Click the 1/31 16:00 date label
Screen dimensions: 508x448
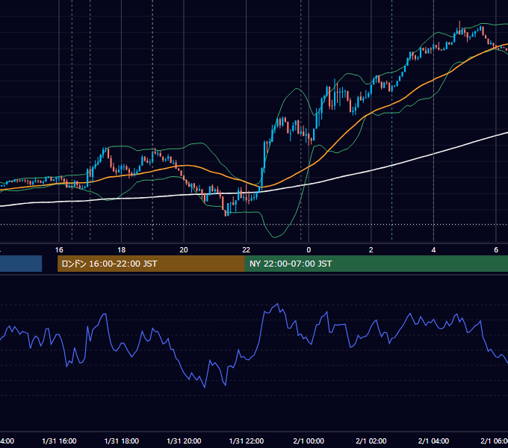(59, 441)
